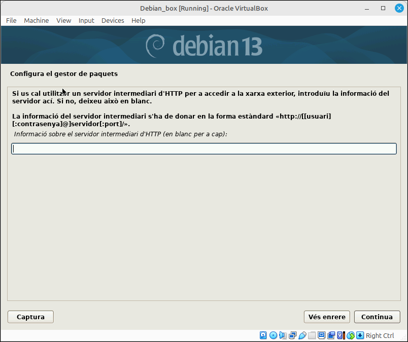Click the hard disk activity icon
The image size is (408, 342).
click(263, 335)
